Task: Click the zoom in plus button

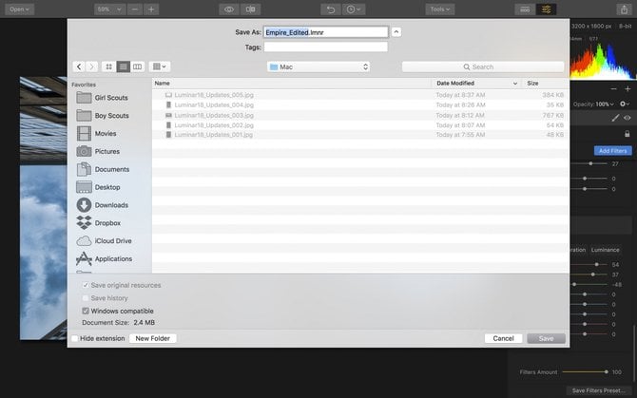Action: coord(151,9)
